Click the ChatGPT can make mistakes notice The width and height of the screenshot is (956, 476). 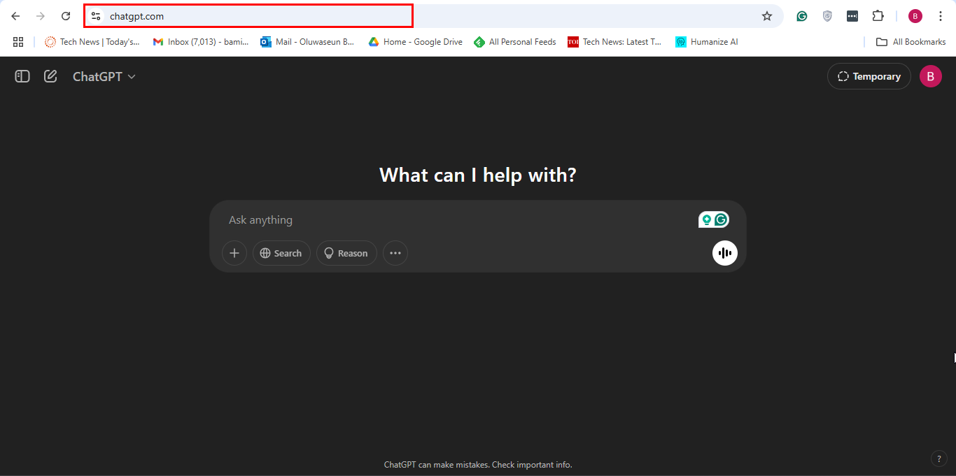[x=478, y=465]
